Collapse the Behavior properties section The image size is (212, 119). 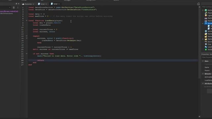tap(203, 74)
